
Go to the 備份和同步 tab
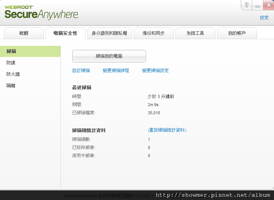[x=154, y=33]
